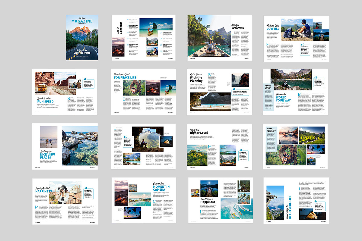Select the airplane in sky photo
The image size is (362, 241).
tap(228, 149)
